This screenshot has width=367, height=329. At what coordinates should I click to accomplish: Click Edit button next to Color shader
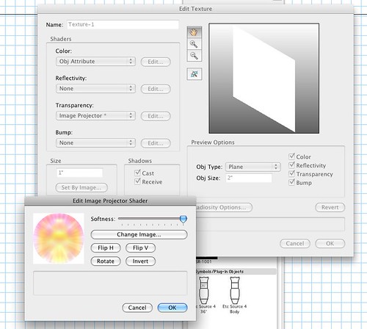coord(156,62)
